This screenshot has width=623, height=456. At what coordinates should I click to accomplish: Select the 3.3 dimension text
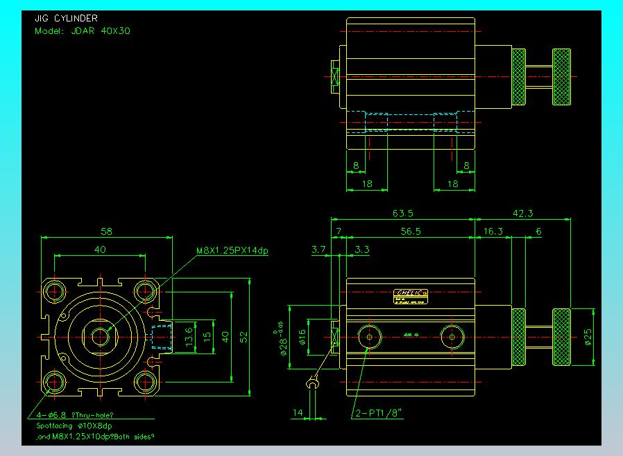(362, 249)
